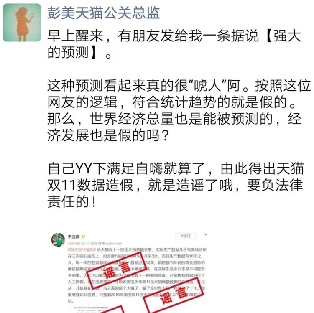Open the #淘宝双11骗局# hashtag topic
The width and height of the screenshot is (314, 313).
(x=82, y=250)
